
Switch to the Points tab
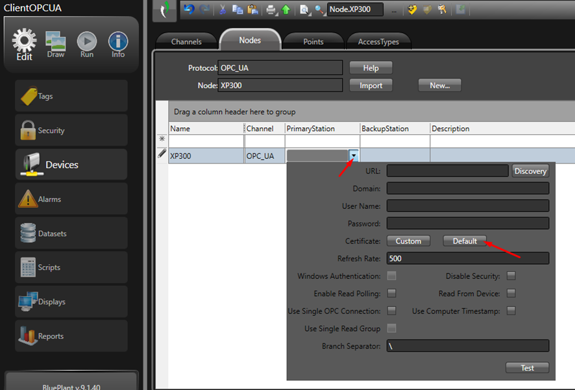click(313, 42)
